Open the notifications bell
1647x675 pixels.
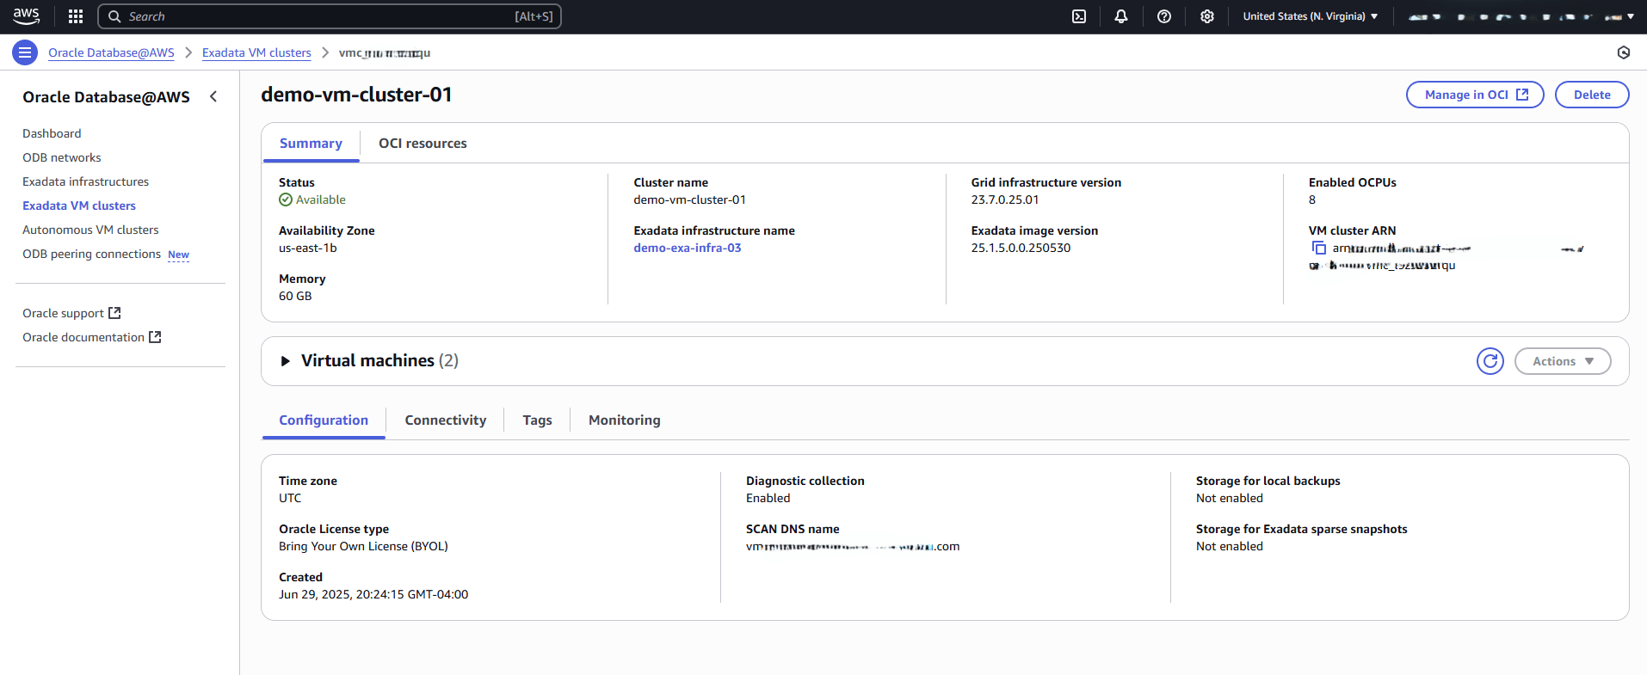coord(1121,16)
